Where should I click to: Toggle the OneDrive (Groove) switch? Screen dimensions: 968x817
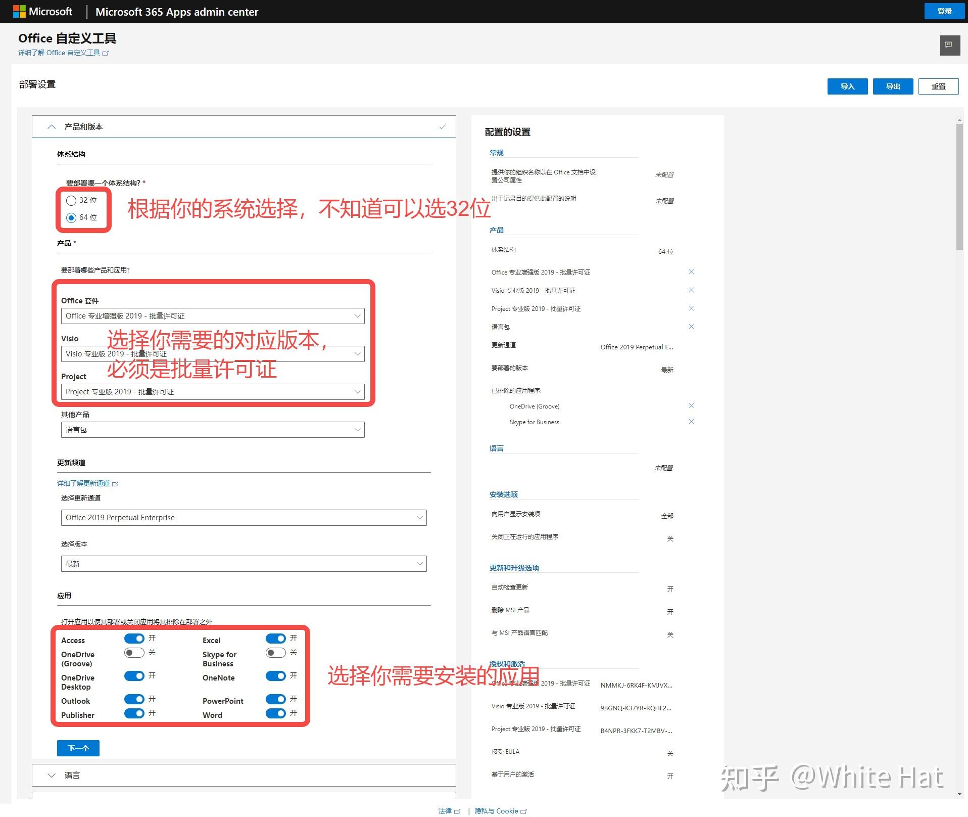(134, 653)
